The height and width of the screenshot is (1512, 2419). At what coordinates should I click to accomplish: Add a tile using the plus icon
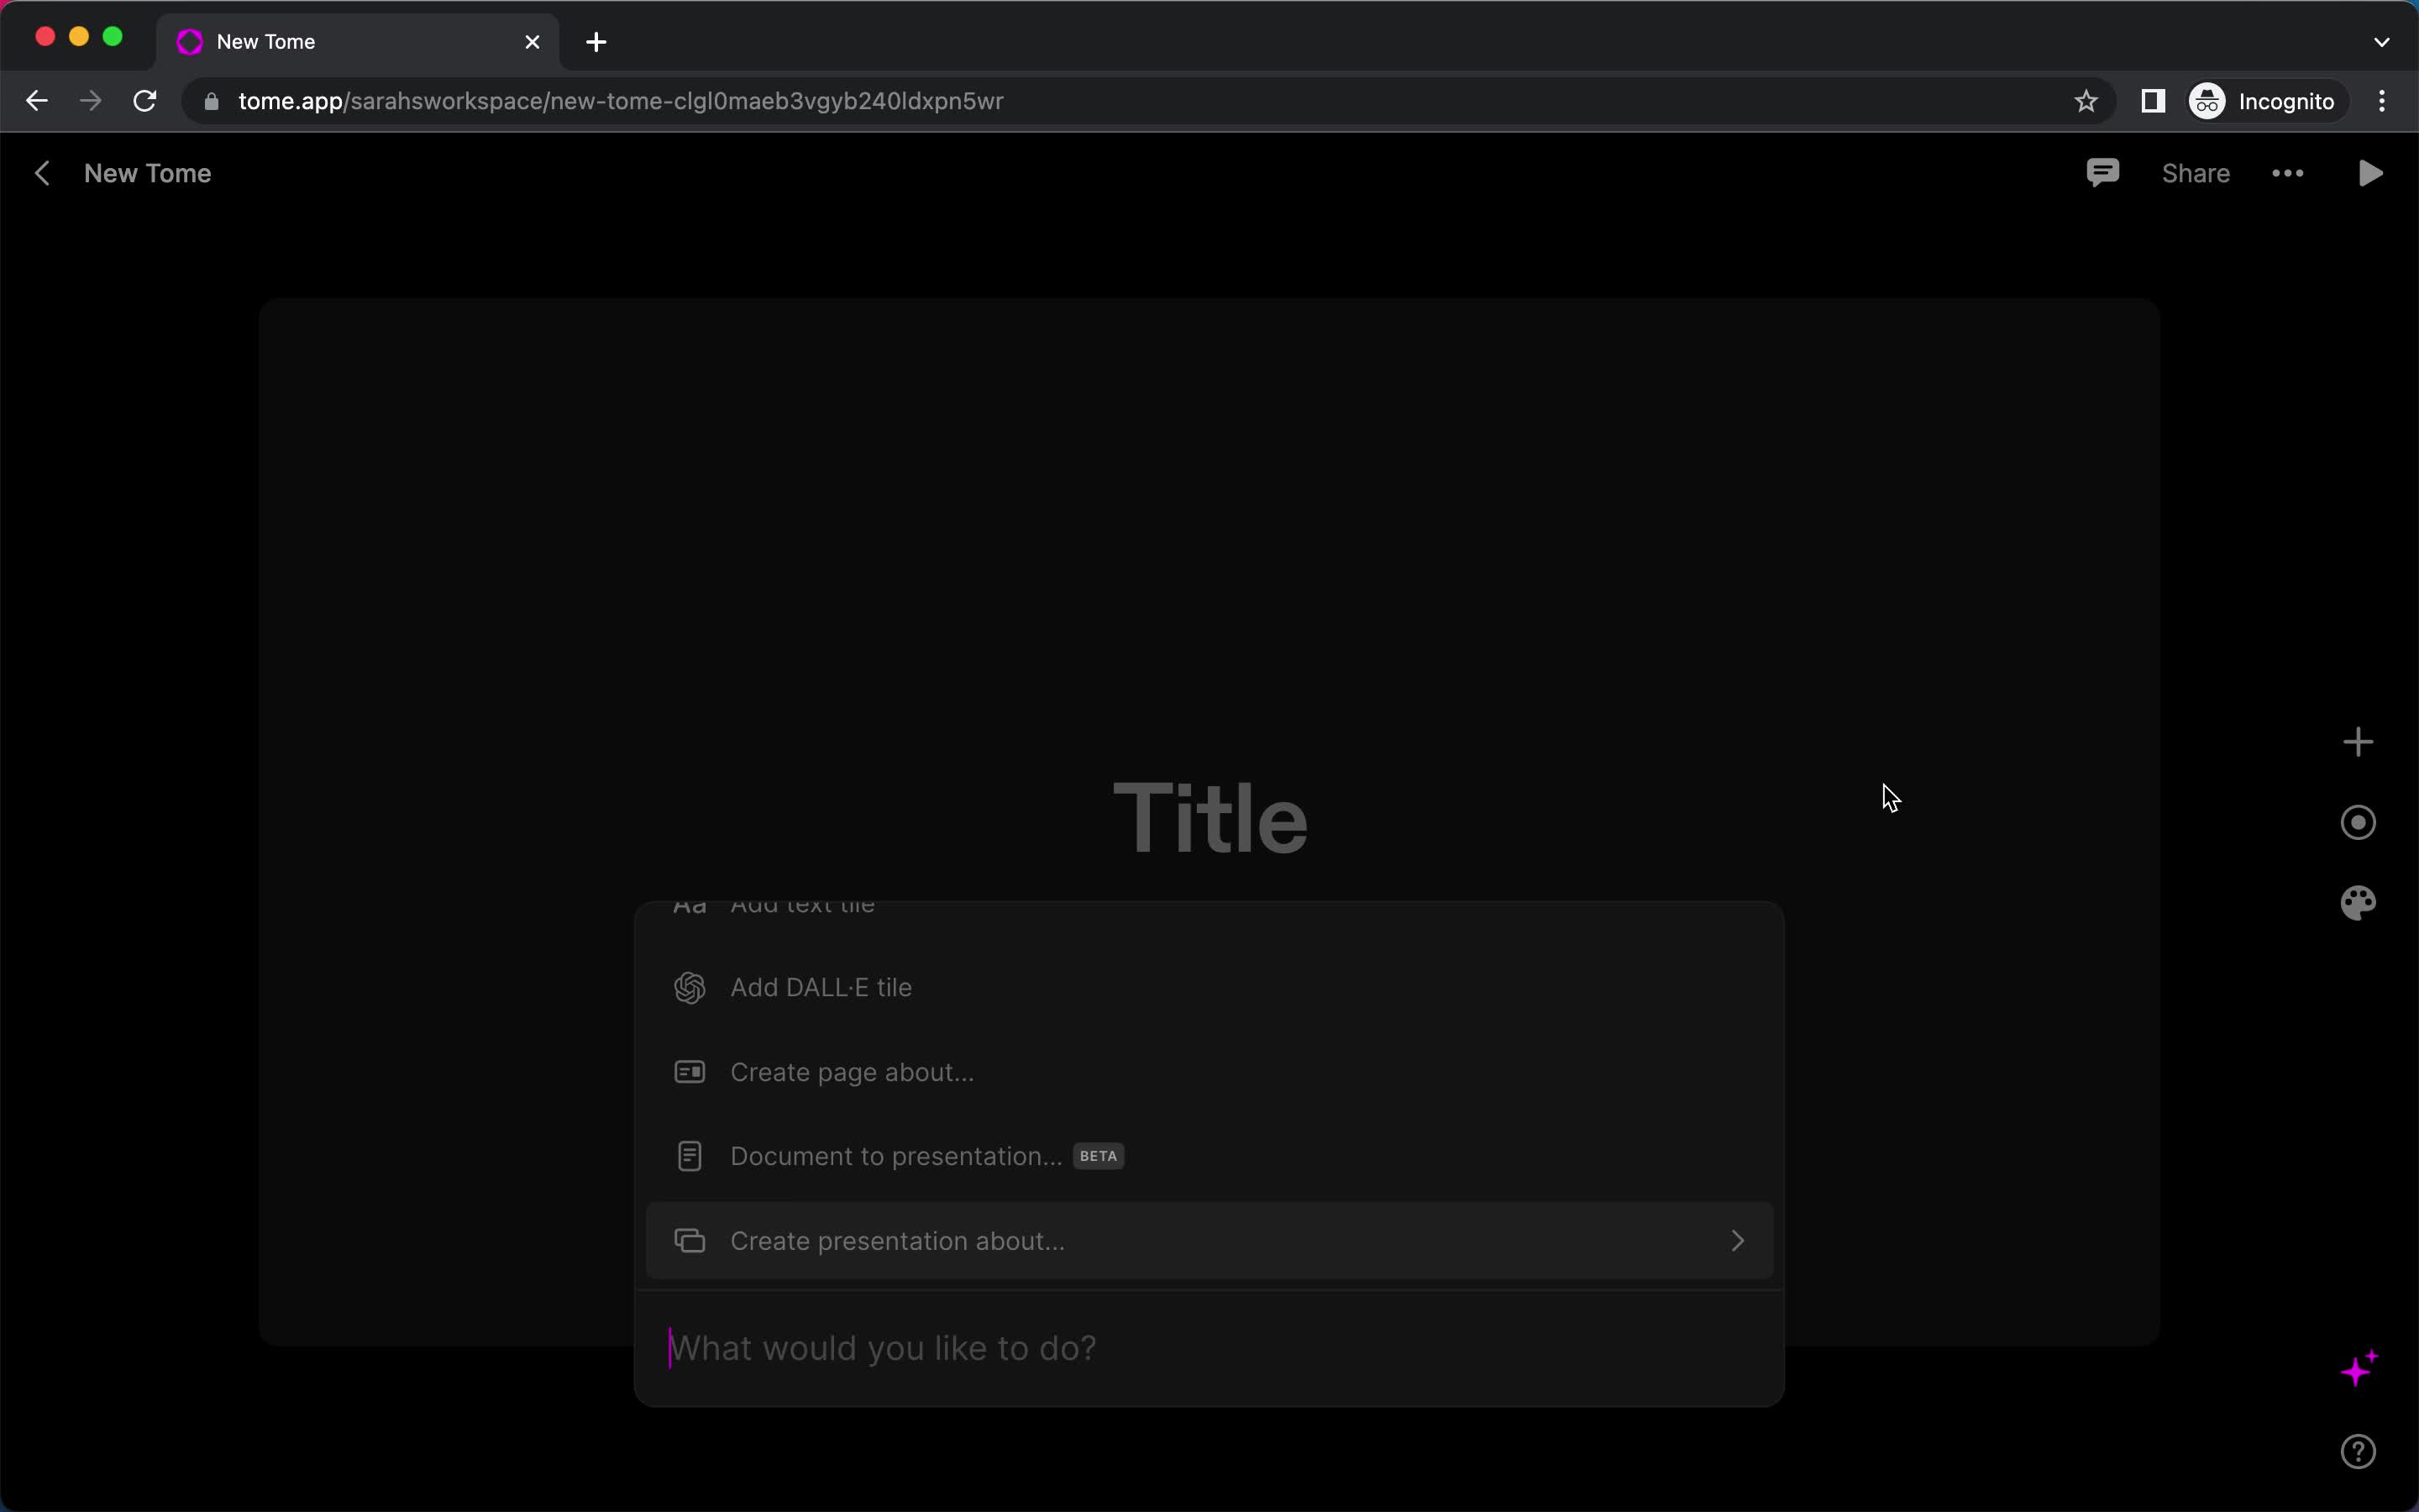pos(2358,742)
